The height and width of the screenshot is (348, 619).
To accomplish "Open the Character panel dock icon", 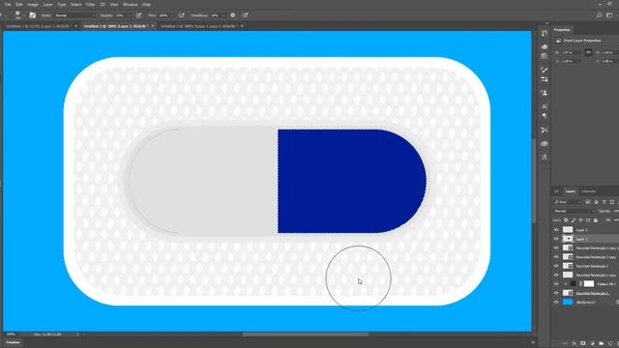I will [x=545, y=106].
